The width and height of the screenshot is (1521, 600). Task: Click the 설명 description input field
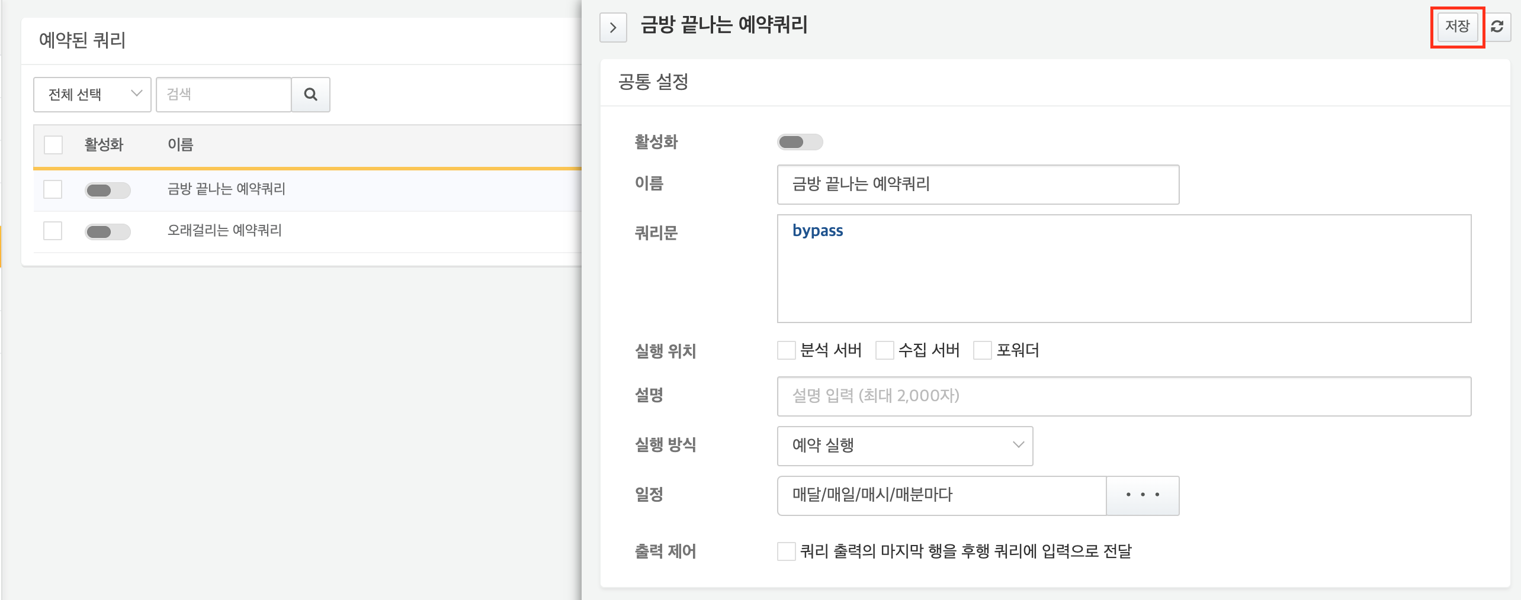[1124, 396]
